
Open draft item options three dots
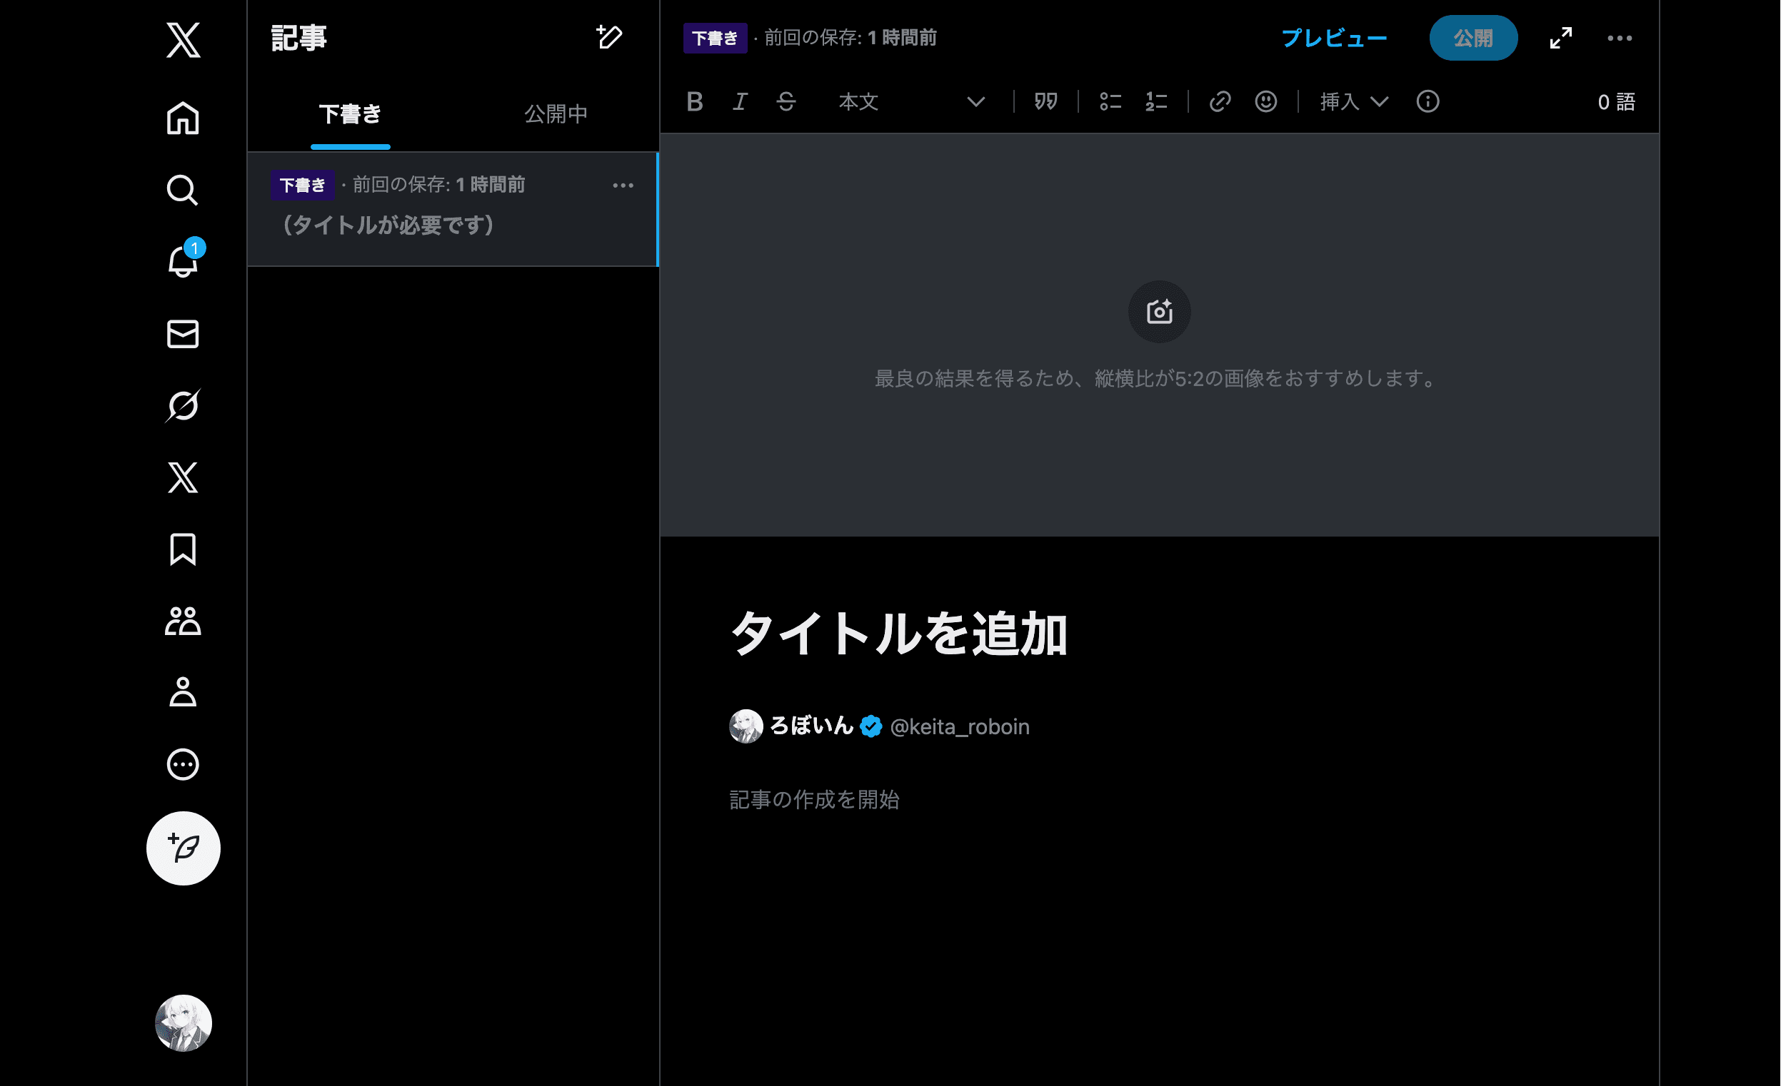tap(623, 186)
